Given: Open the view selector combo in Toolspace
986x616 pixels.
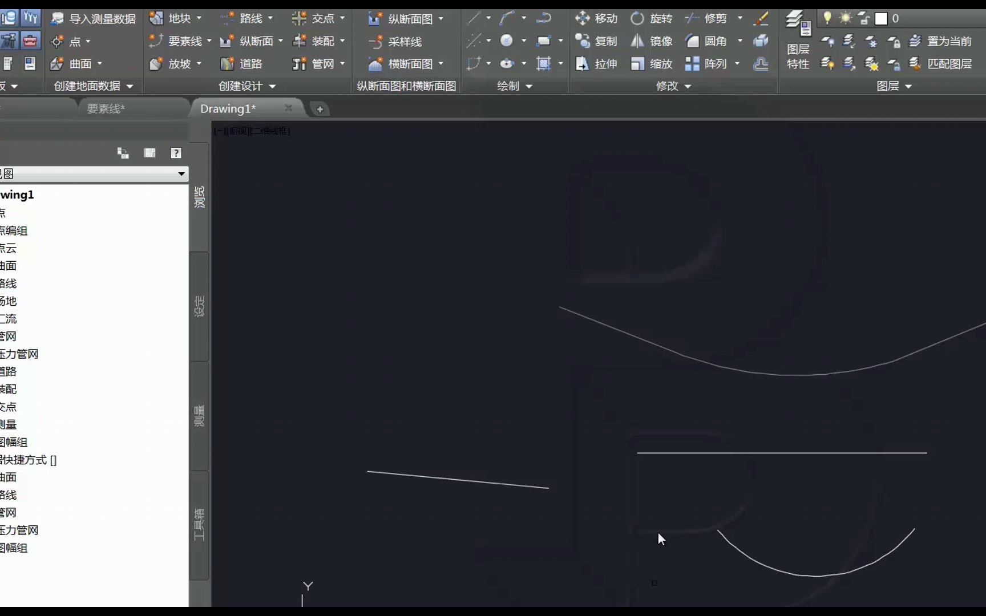Looking at the screenshot, I should coord(181,174).
